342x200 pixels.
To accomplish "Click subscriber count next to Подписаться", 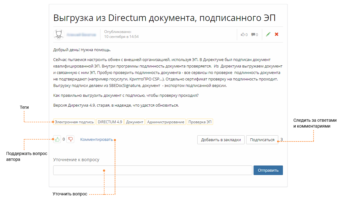I will coord(282,139).
